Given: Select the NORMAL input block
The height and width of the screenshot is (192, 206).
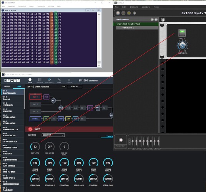Looking at the screenshot, I should click(35, 119).
